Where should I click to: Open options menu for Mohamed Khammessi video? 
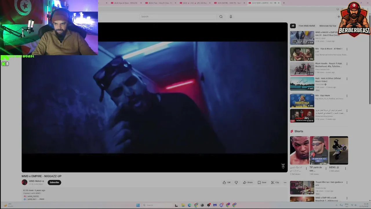click(x=347, y=111)
